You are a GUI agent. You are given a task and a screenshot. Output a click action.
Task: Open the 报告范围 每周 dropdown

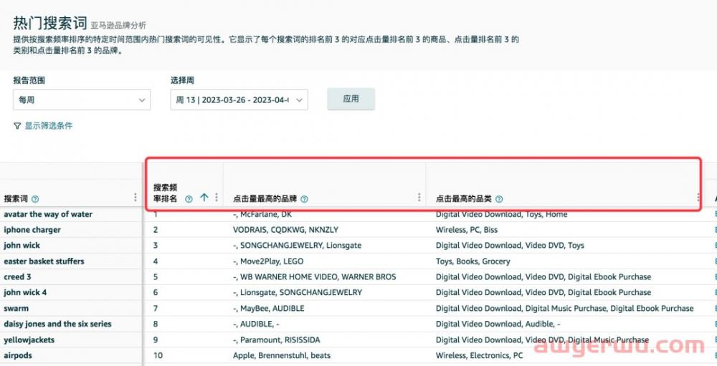(82, 100)
